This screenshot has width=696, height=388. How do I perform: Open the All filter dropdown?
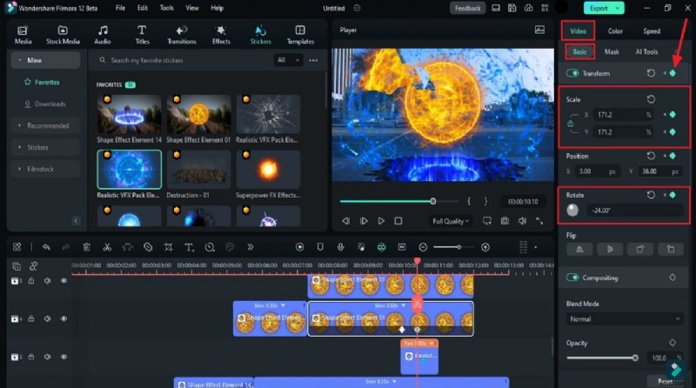(288, 60)
